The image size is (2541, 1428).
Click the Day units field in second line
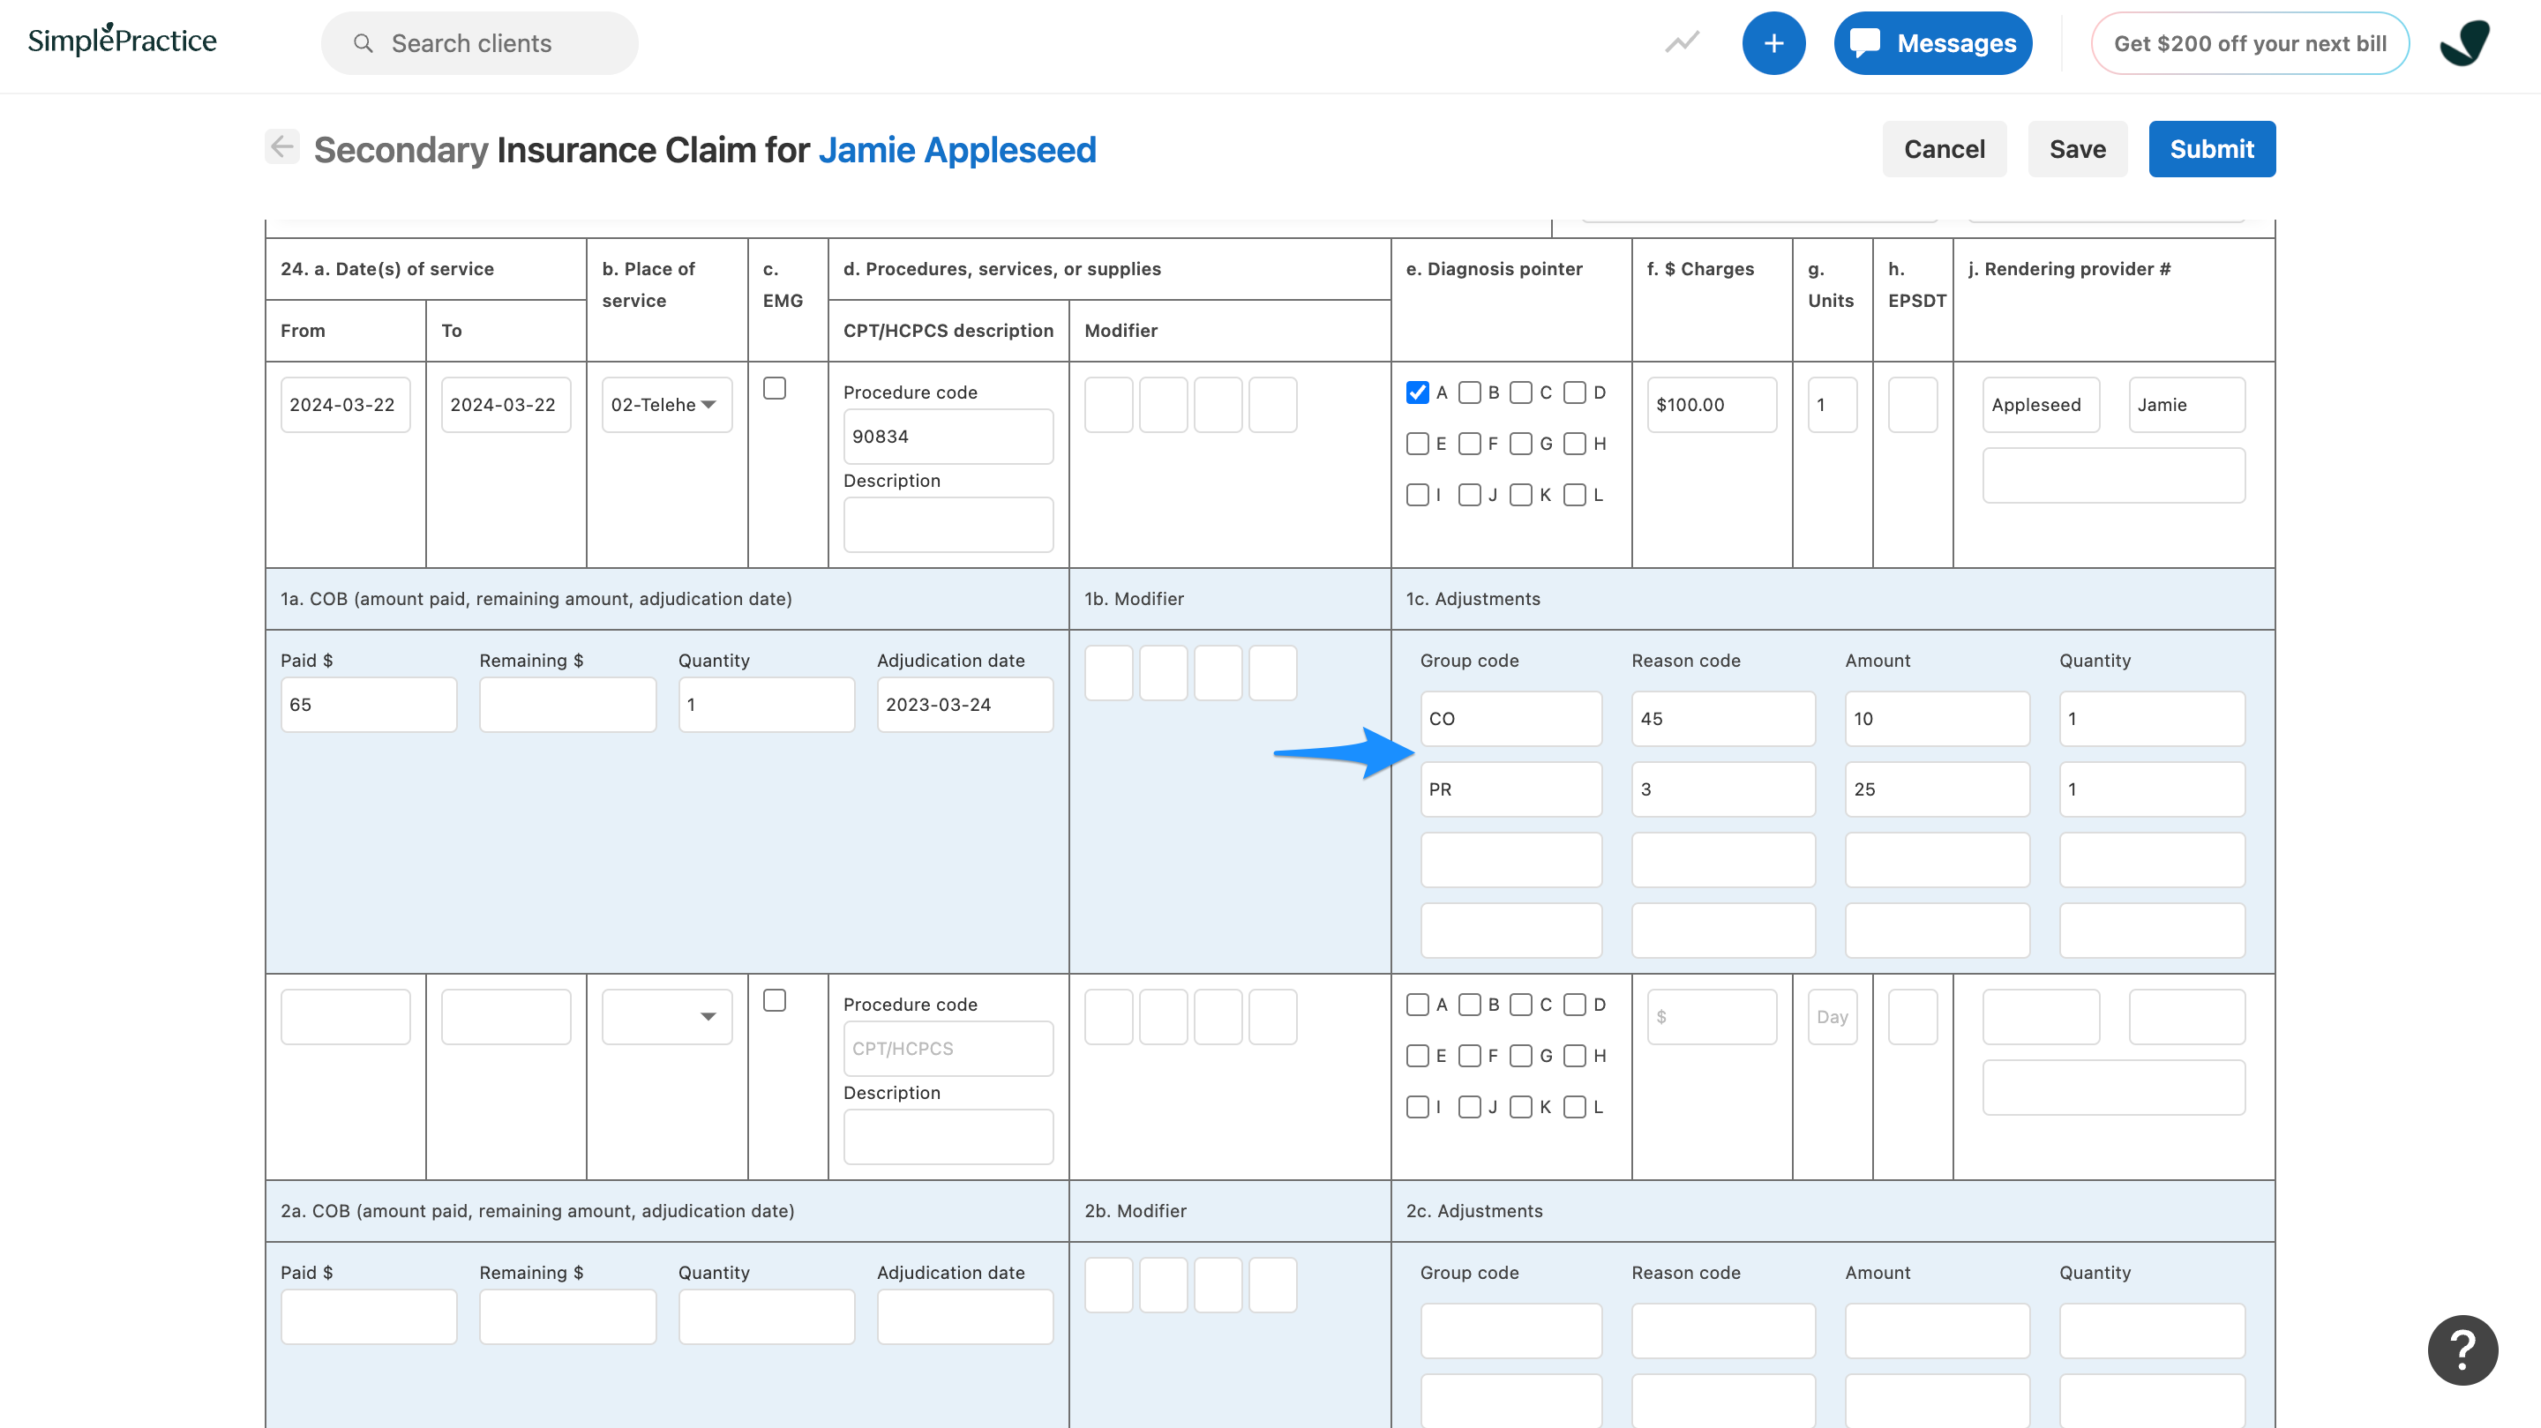(1832, 1017)
